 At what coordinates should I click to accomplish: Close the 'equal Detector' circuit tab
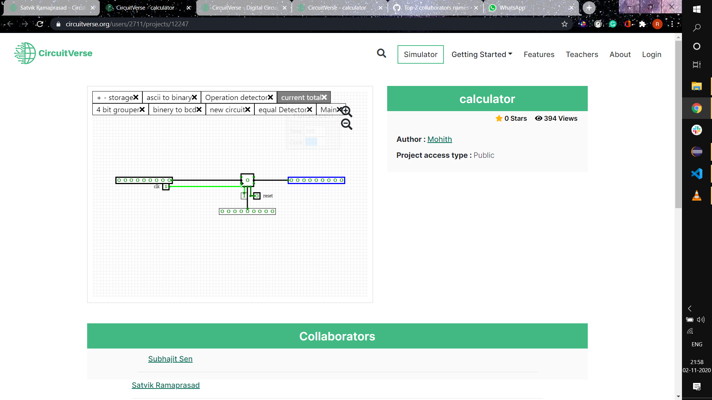coord(310,110)
